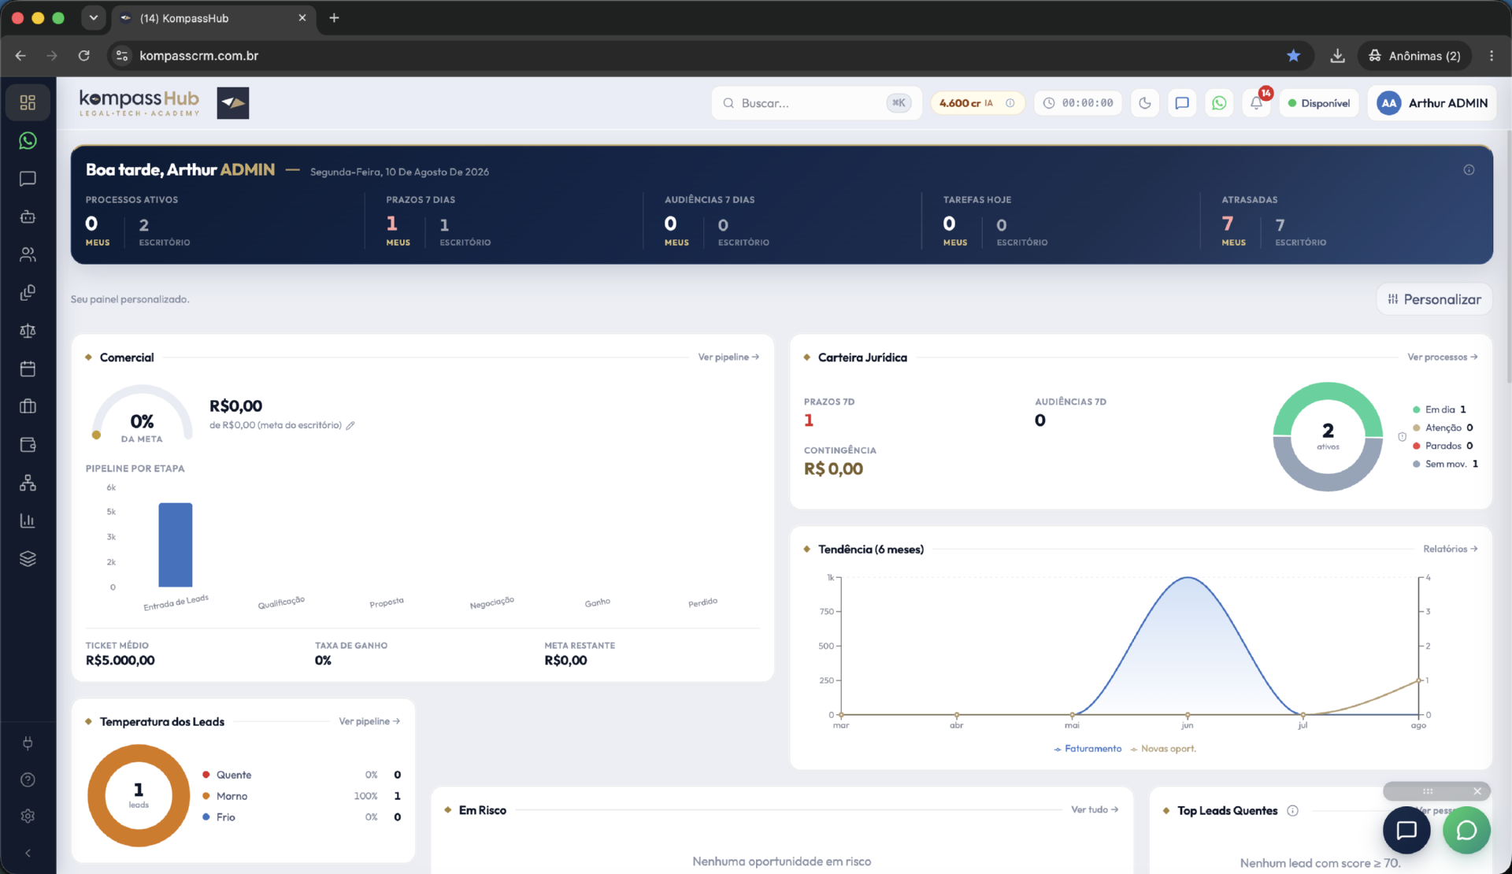Open Ver pipeline in Temperatura dos Leads
This screenshot has height=874, width=1512.
tap(369, 721)
